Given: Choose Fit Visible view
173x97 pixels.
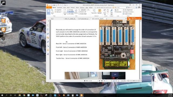Looking at the screenshot, I should click(71, 14).
